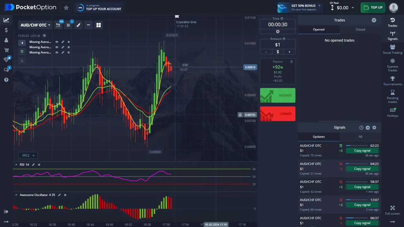Switch to the Closed trades tab
The image size is (404, 227).
coord(360,29)
